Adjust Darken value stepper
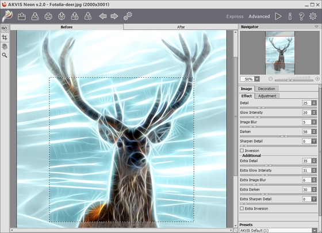The height and width of the screenshot is (233, 322). 314,132
